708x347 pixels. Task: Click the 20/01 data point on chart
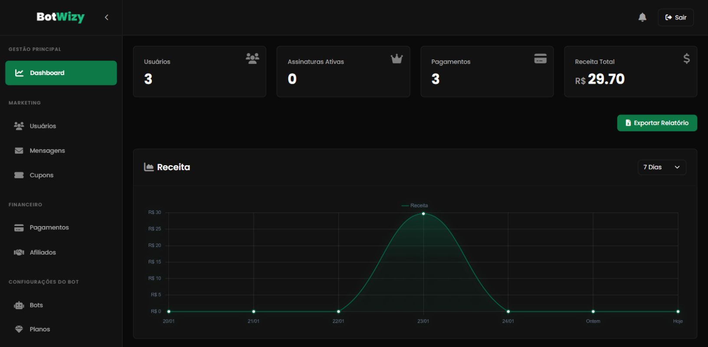(x=169, y=311)
